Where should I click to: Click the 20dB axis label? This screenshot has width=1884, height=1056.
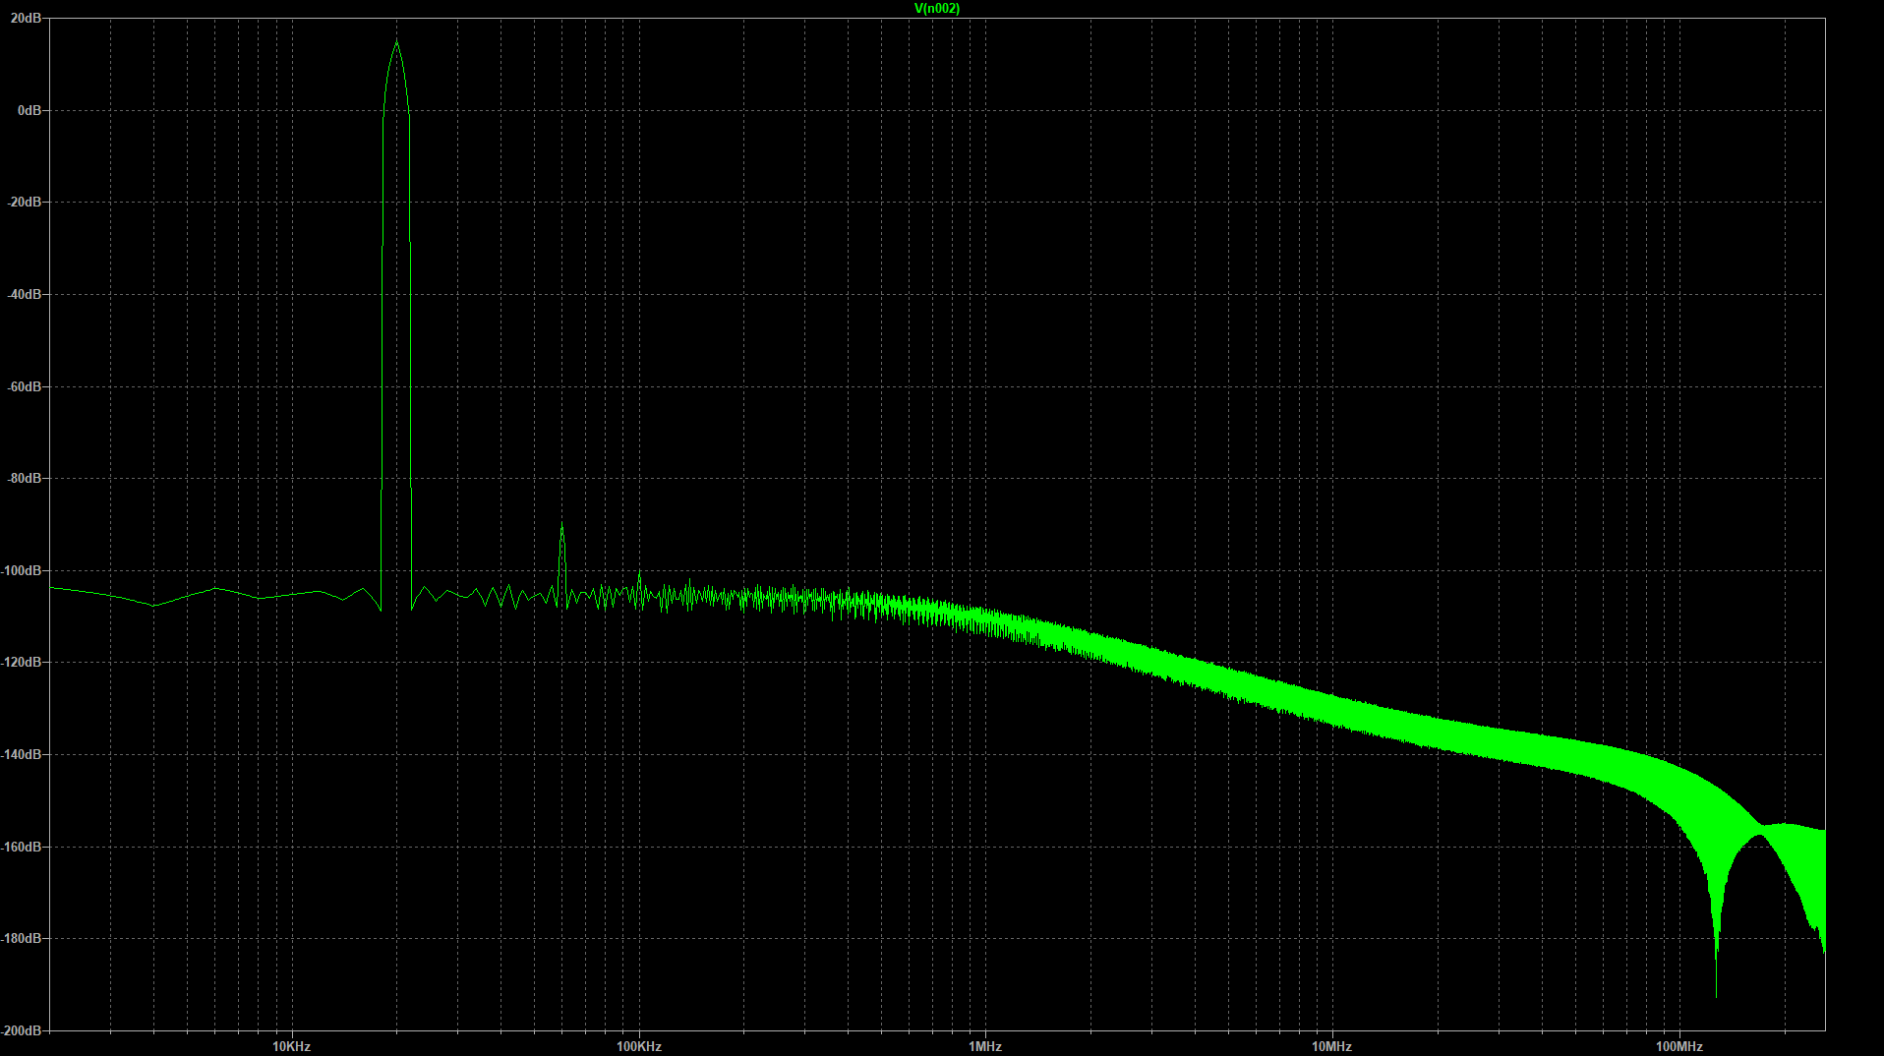pyautogui.click(x=26, y=19)
